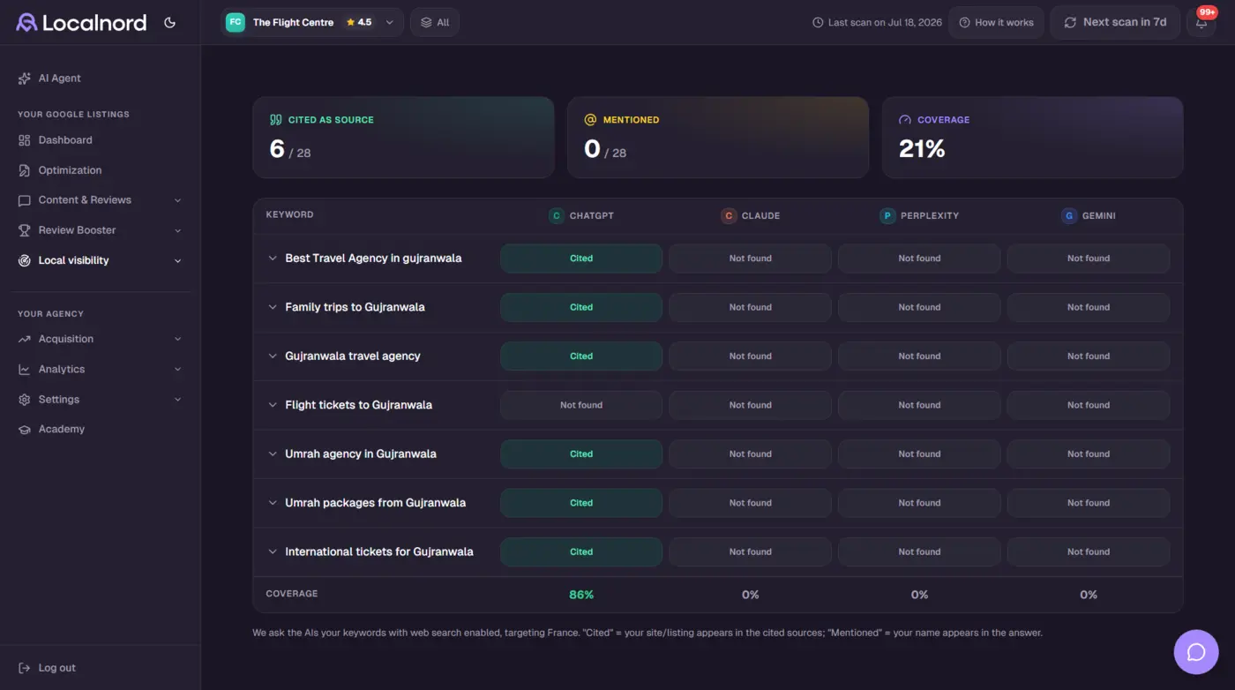Click the Gemini column icon

[1069, 215]
